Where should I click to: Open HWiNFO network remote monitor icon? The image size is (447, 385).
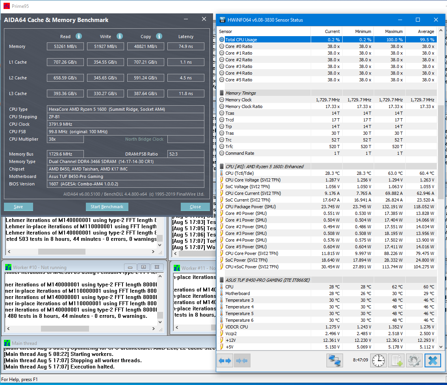(334, 361)
